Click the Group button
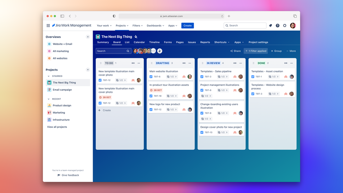Viewport: 343px width, 193px height. click(276, 51)
